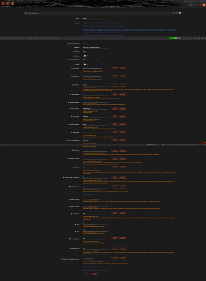This screenshot has width=206, height=281.
Task: Click the UNRAID logo
Action: tap(7, 3)
